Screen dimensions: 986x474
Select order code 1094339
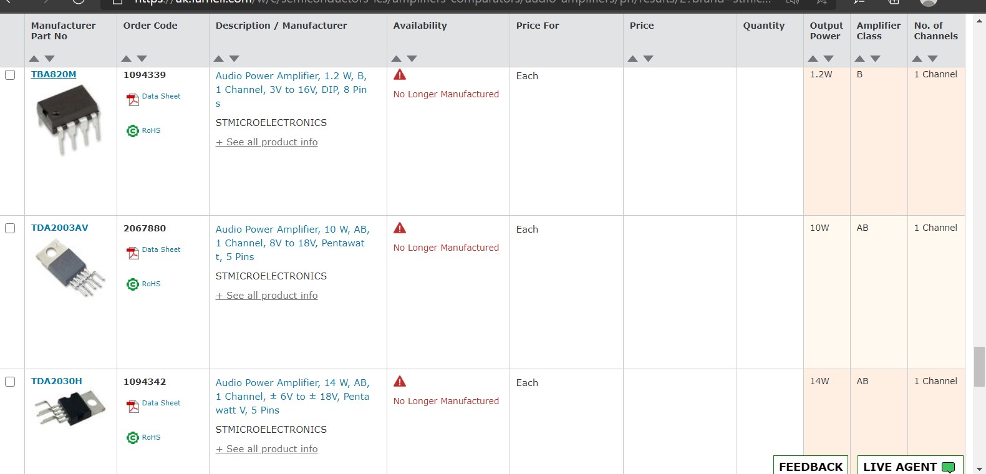tap(145, 75)
